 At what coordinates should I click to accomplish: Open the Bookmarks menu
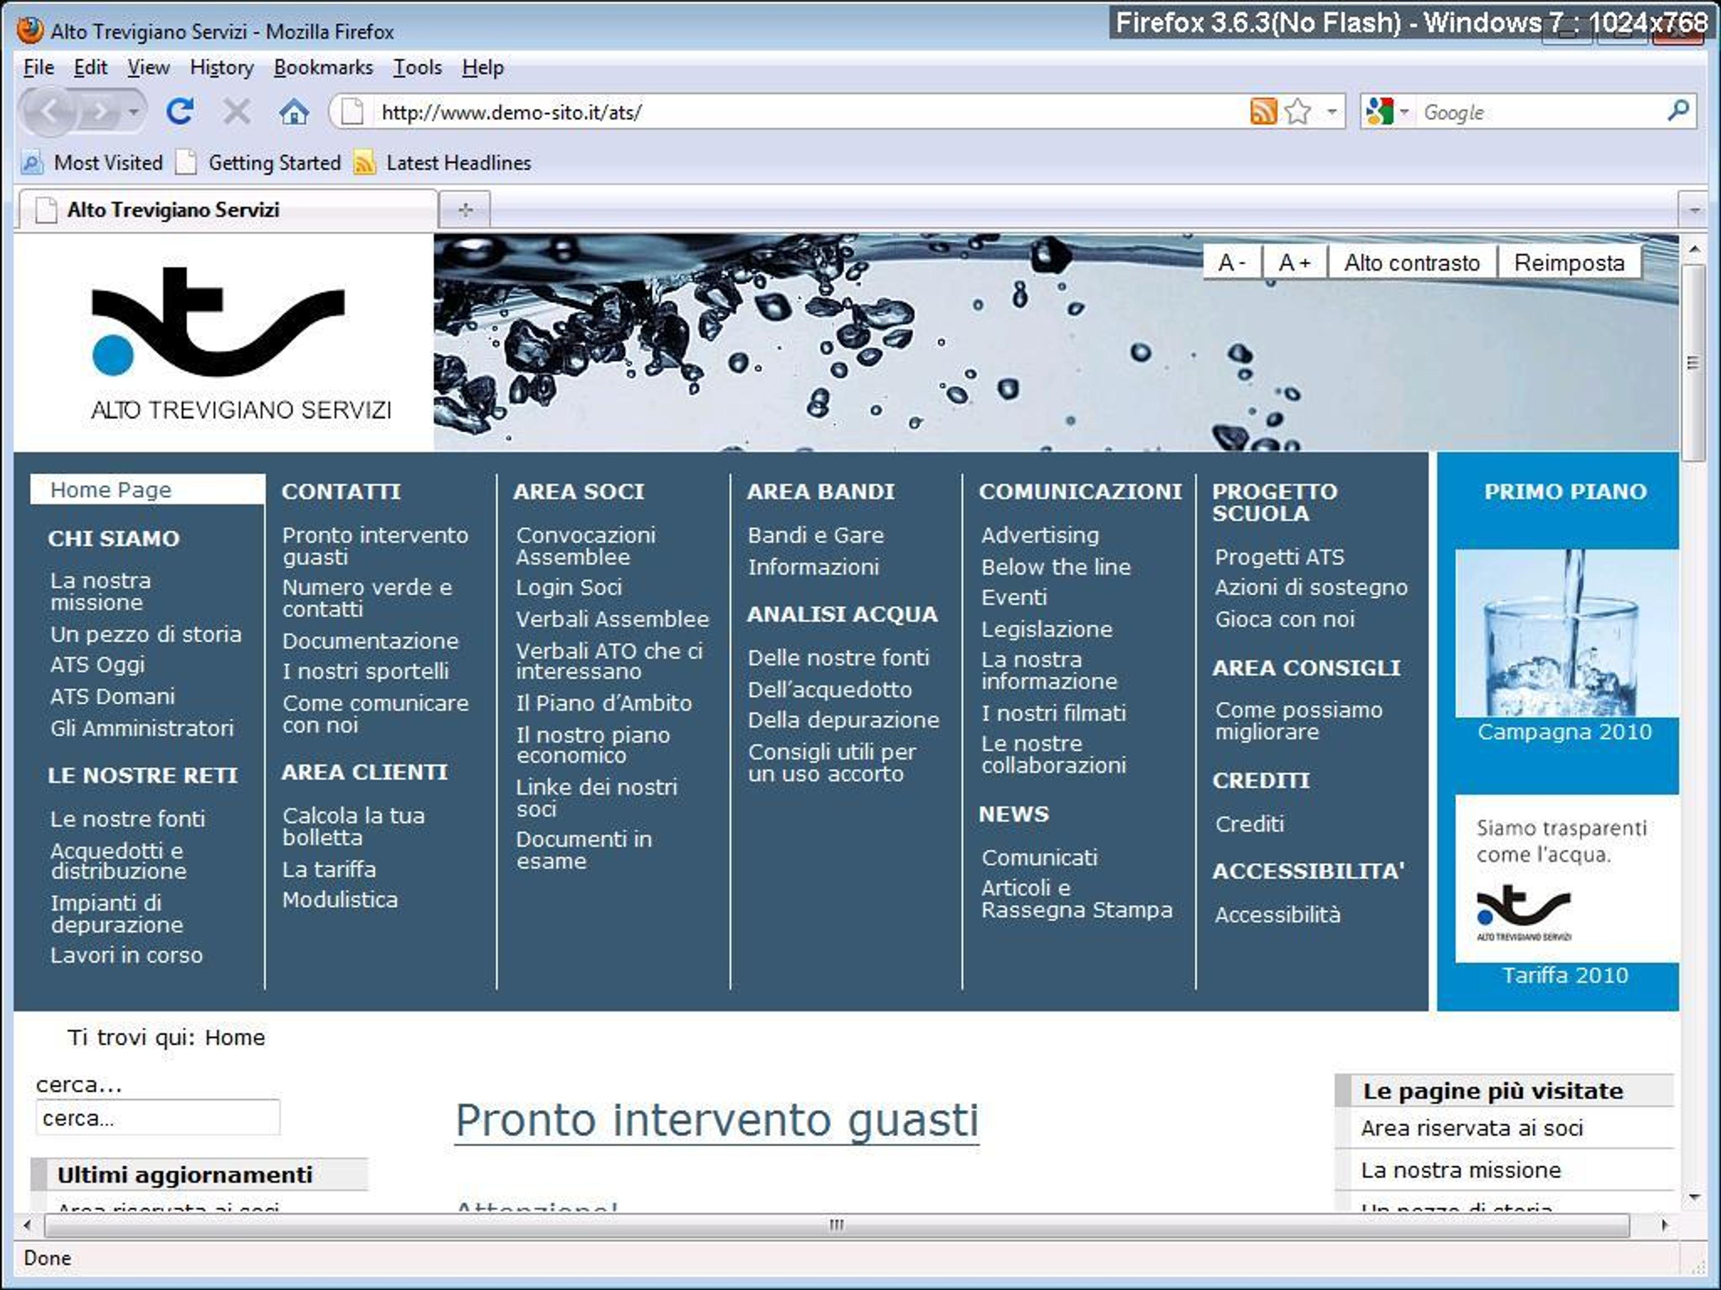323,68
